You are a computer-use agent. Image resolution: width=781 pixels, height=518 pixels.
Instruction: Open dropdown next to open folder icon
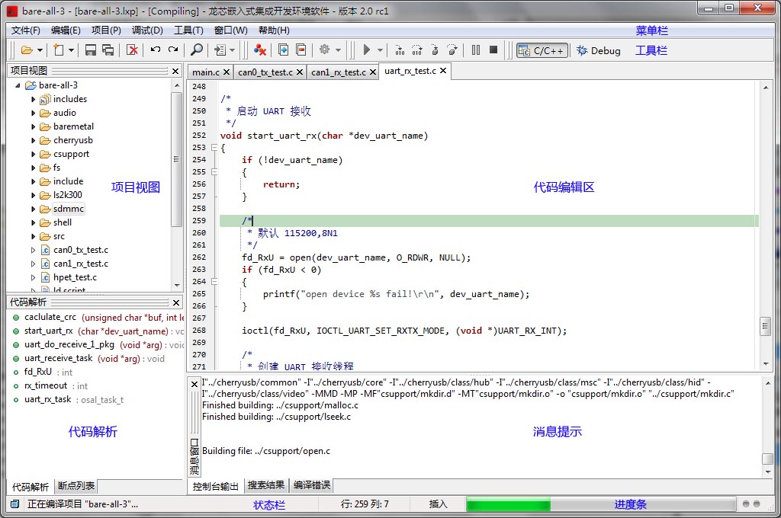pos(40,50)
